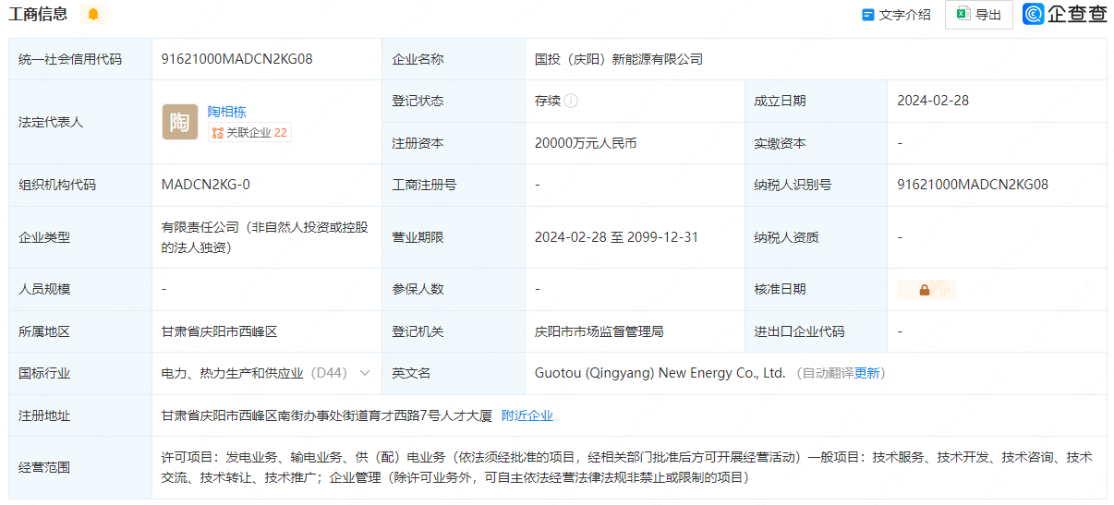Open legal representative 陶相栋's profile

pos(226,112)
